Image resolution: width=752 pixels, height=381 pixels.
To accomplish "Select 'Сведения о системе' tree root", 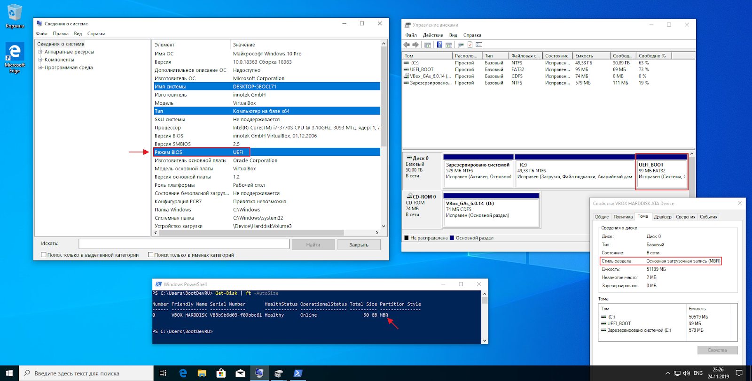I will [61, 44].
